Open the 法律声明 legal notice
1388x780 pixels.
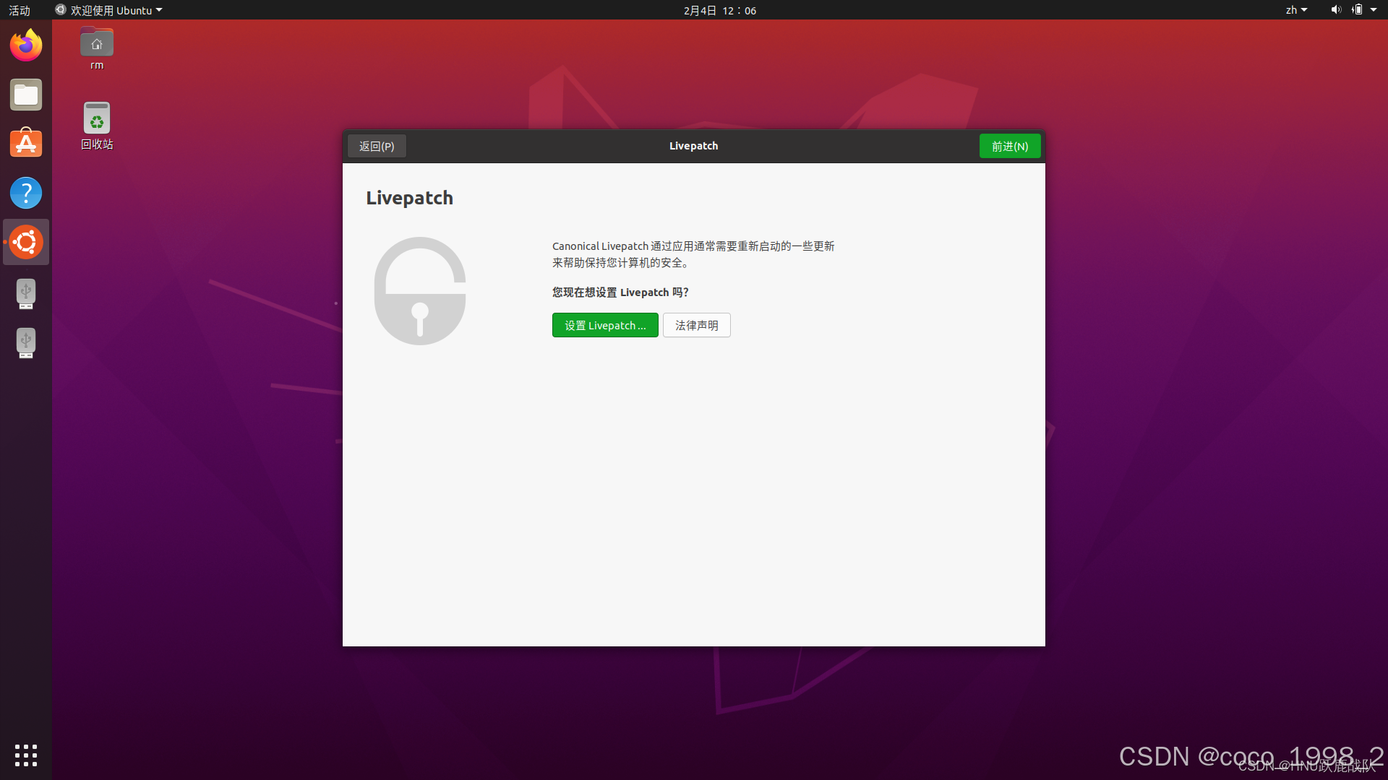coord(696,325)
